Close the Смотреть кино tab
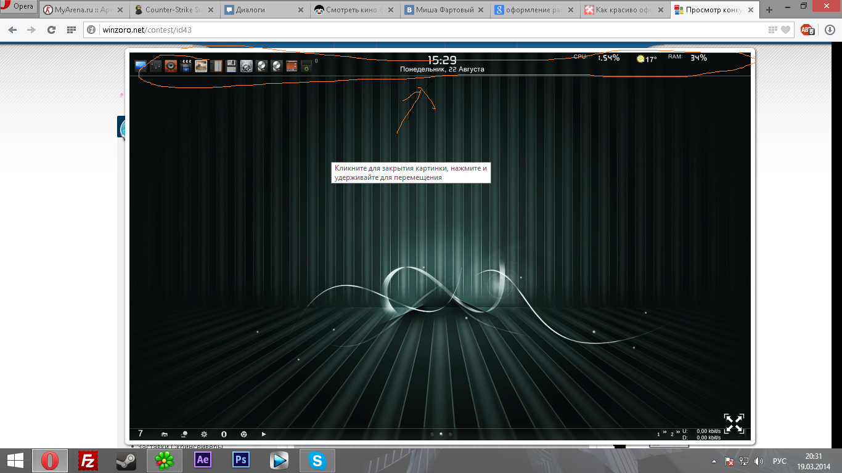842x473 pixels. [391, 10]
